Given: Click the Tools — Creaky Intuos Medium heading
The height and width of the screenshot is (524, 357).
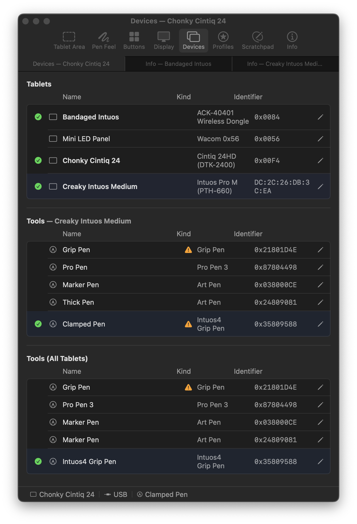Looking at the screenshot, I should point(79,221).
